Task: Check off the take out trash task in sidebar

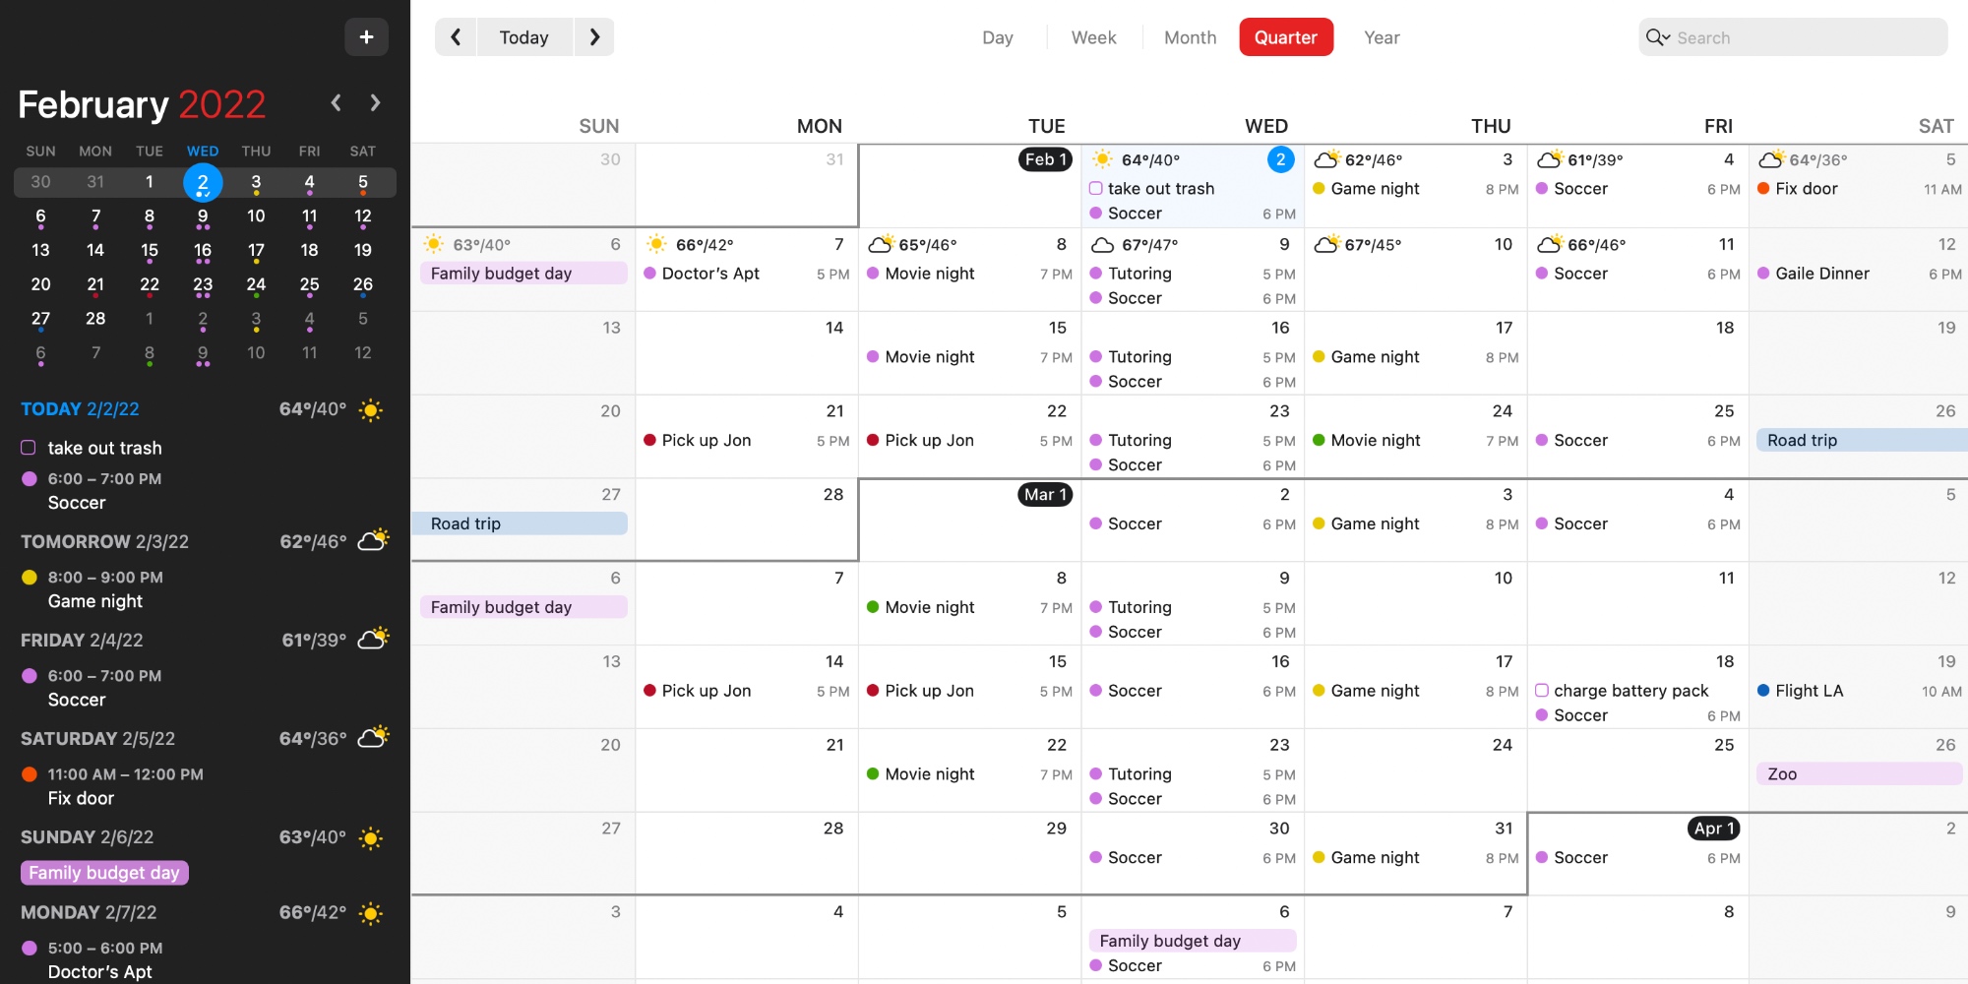Action: 29,448
